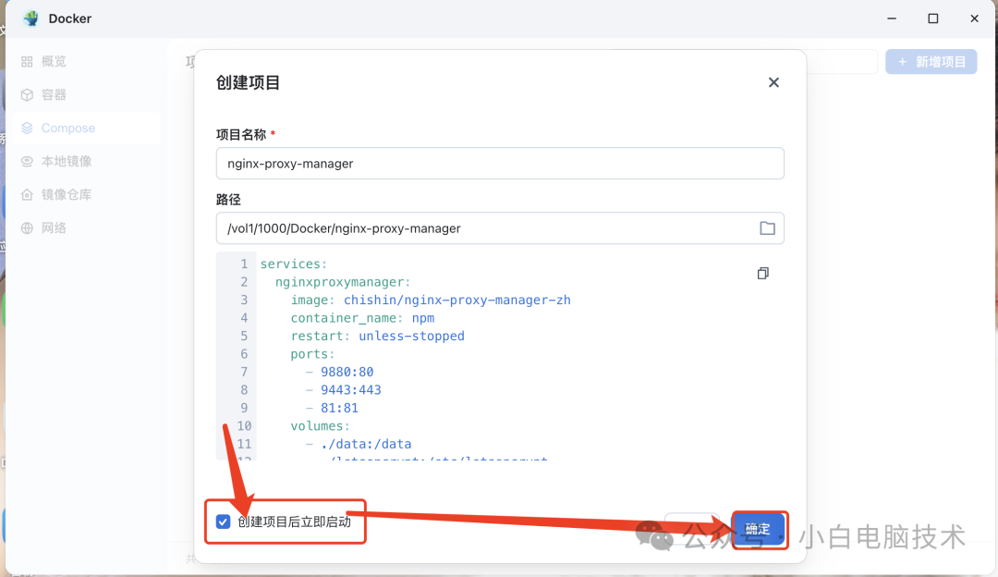Click the Docker app logo icon
Viewport: 998px width, 577px height.
coord(30,18)
